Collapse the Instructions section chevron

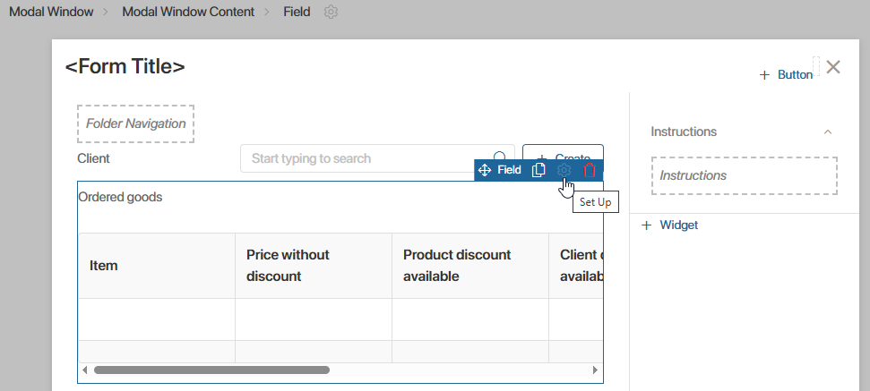click(x=828, y=132)
